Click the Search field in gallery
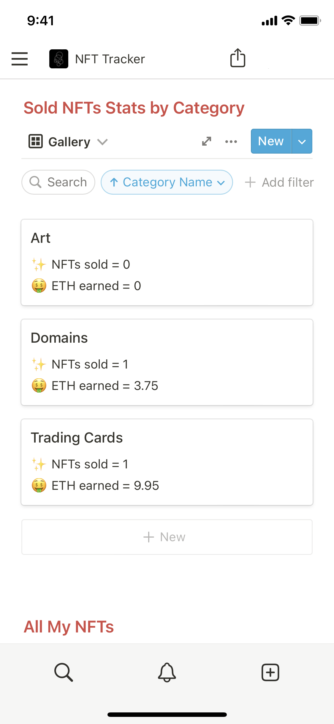 58,182
